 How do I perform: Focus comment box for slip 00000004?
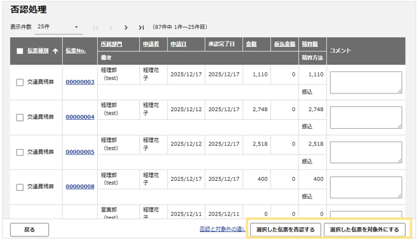[366, 117]
